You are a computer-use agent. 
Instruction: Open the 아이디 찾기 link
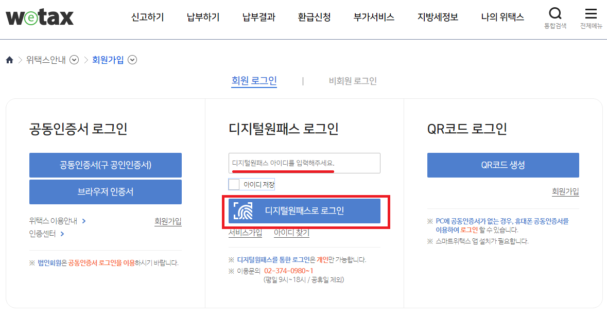[x=291, y=233]
